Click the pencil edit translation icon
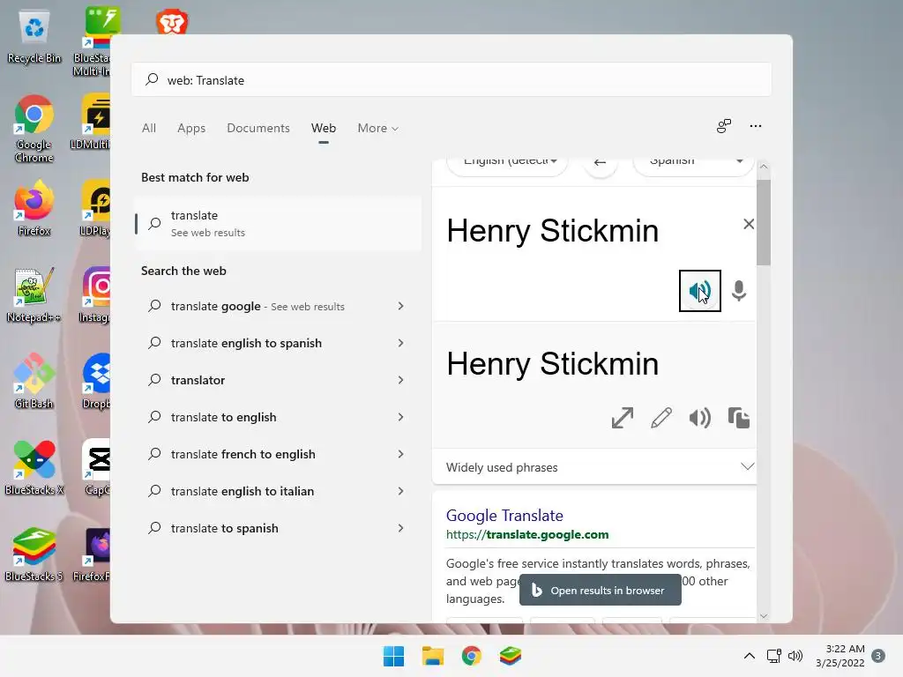This screenshot has width=903, height=677. [661, 418]
